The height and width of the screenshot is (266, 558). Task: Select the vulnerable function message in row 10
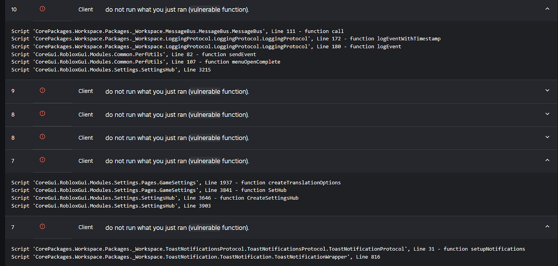[177, 10]
